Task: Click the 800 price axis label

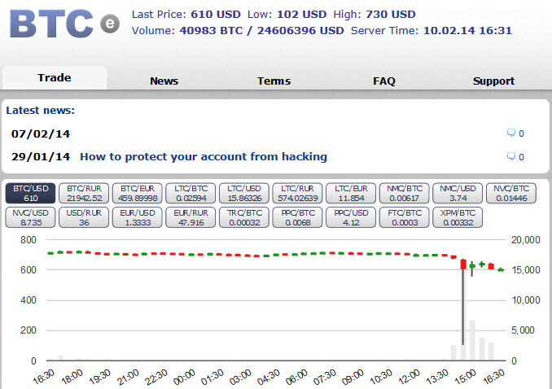Action: coord(28,240)
